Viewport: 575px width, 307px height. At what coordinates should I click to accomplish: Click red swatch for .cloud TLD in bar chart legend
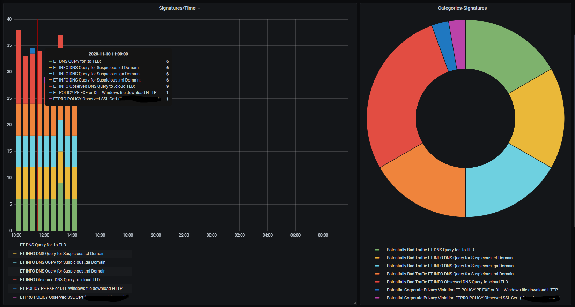(x=15, y=280)
